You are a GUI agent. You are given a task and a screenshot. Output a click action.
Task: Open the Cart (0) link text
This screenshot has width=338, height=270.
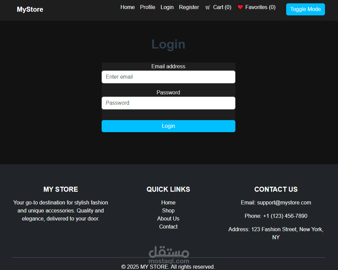pos(222,7)
